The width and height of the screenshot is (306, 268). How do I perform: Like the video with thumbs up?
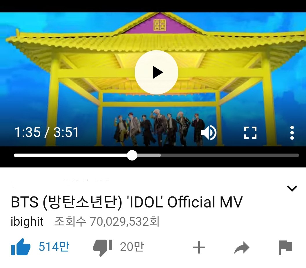pyautogui.click(x=21, y=247)
